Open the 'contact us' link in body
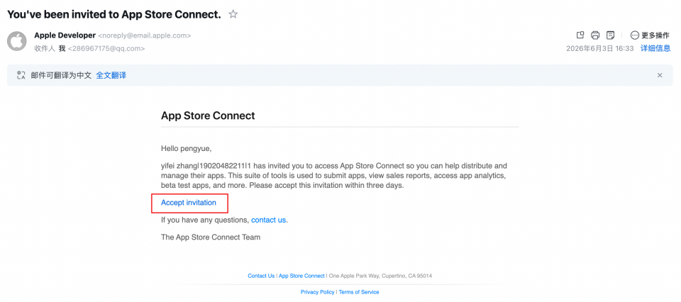The image size is (681, 302). pyautogui.click(x=268, y=220)
